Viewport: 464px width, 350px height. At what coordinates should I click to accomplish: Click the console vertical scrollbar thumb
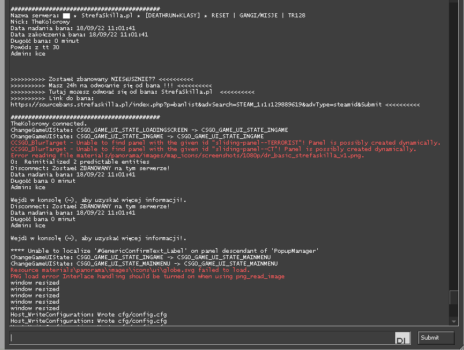click(454, 297)
